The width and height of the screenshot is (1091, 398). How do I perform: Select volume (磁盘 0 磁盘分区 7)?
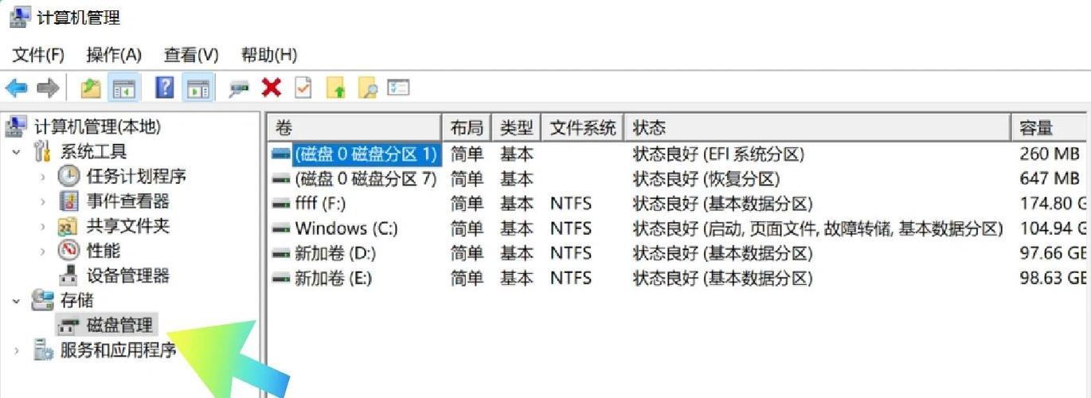pyautogui.click(x=366, y=178)
